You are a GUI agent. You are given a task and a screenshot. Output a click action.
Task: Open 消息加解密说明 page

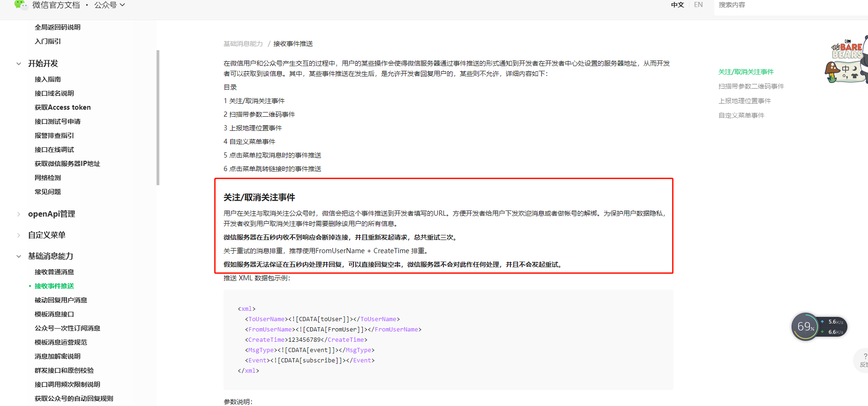click(58, 356)
